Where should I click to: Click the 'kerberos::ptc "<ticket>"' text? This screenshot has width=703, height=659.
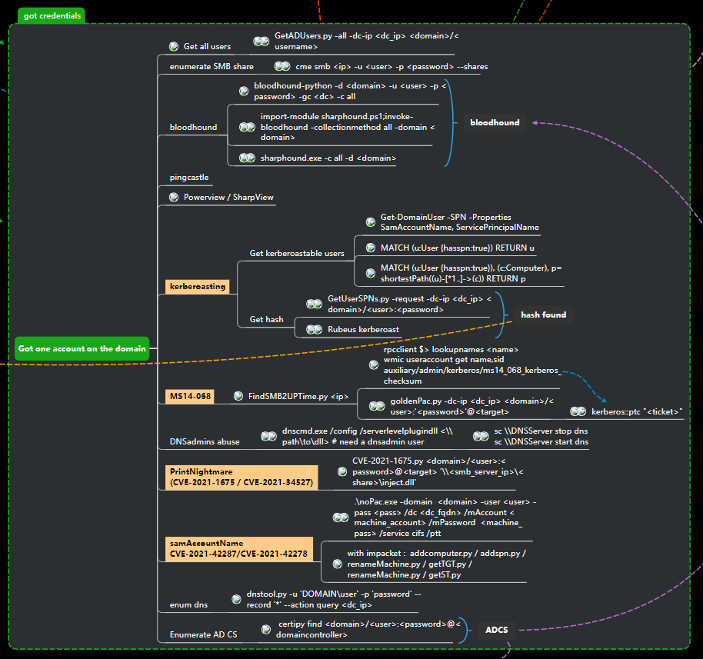tap(637, 411)
